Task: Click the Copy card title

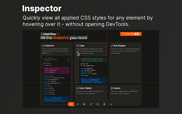Action: (x=82, y=46)
